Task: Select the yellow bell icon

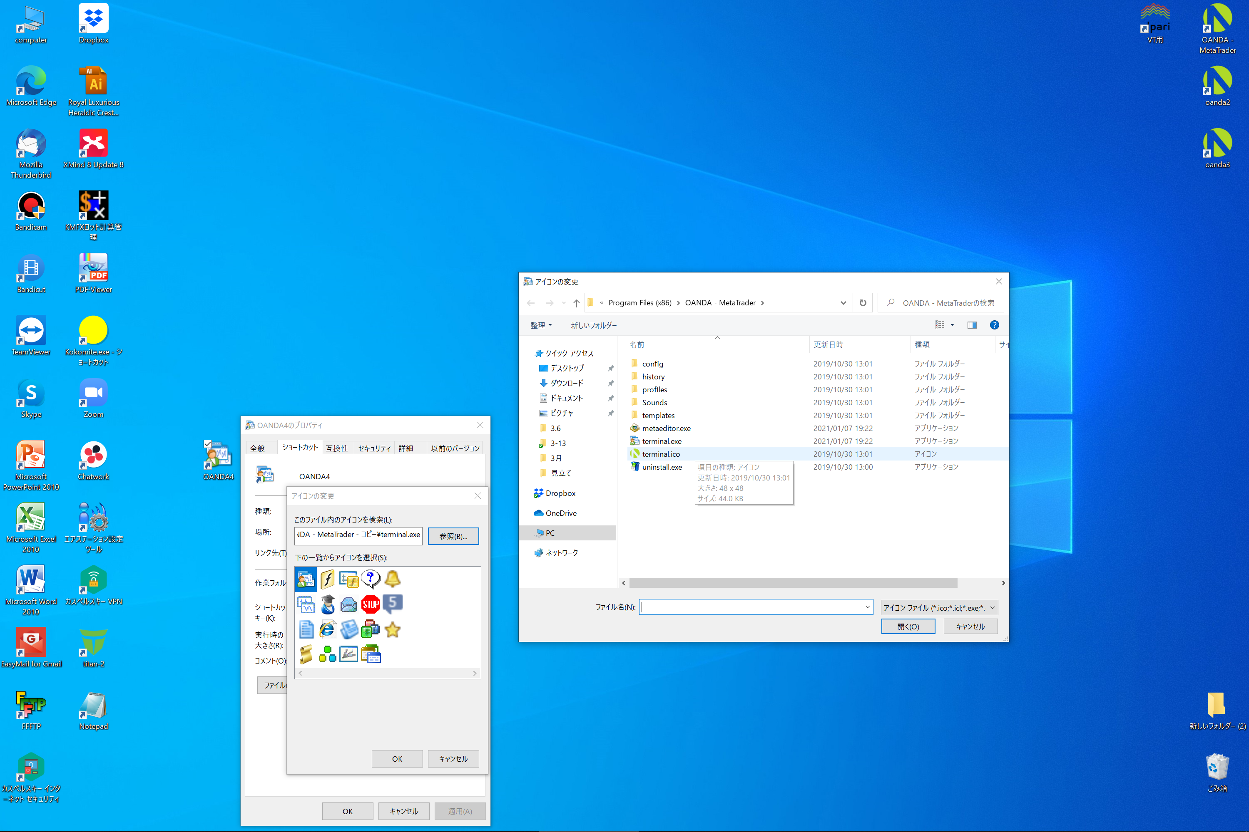Action: pos(393,579)
